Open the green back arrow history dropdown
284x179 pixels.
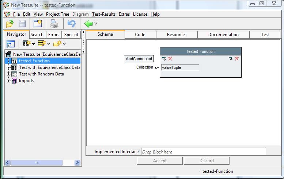pyautogui.click(x=96, y=24)
